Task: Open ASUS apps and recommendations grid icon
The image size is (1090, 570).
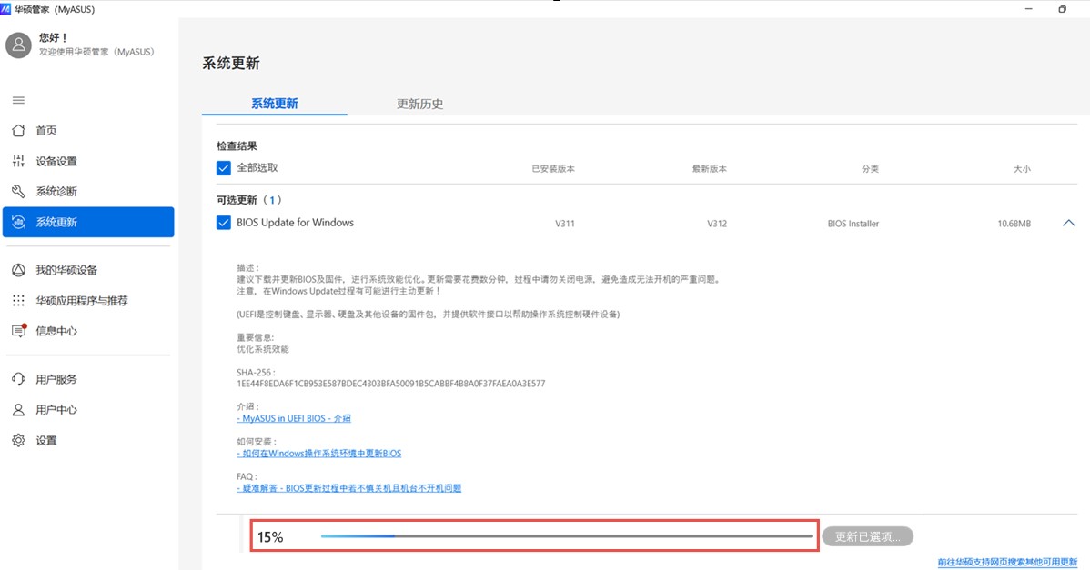Action: 18,301
